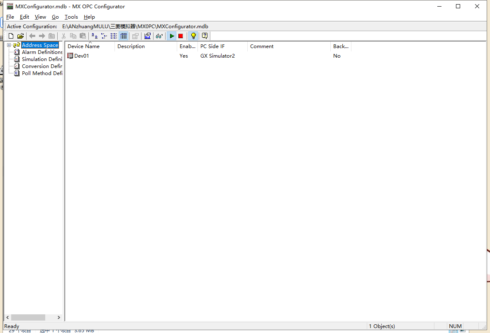Image resolution: width=490 pixels, height=333 pixels.
Task: Click the Simulation Definitions node icon
Action: (17, 59)
